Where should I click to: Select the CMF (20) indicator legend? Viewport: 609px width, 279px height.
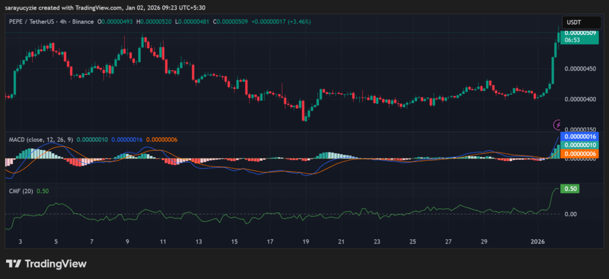point(20,191)
